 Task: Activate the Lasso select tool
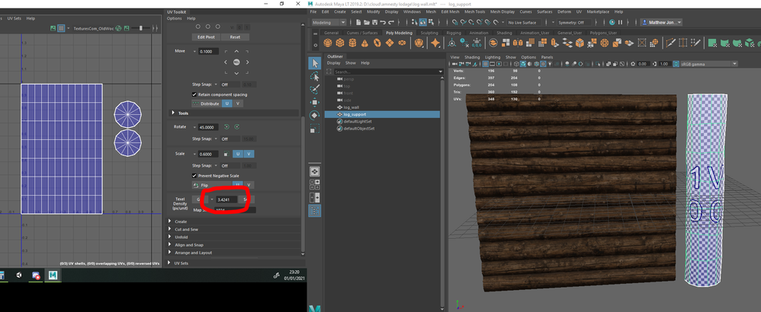[x=314, y=76]
